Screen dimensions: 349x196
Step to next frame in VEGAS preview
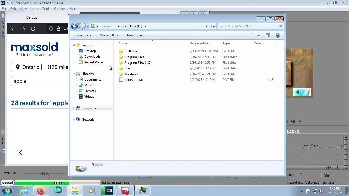[x=299, y=121]
